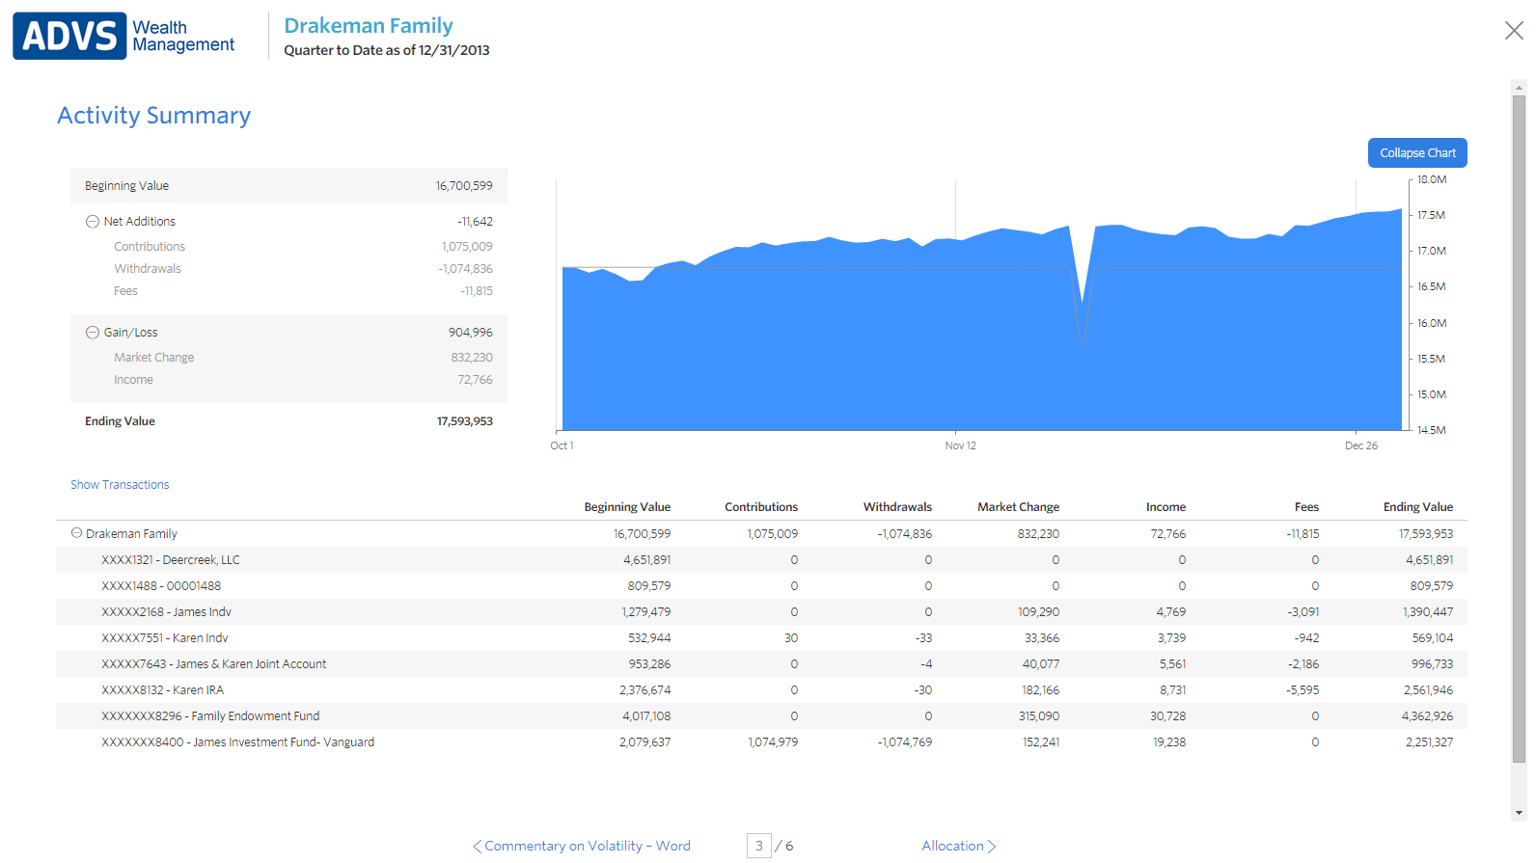Select the James Investment Fund- Vanguard row
This screenshot has width=1536, height=863.
[761, 742]
